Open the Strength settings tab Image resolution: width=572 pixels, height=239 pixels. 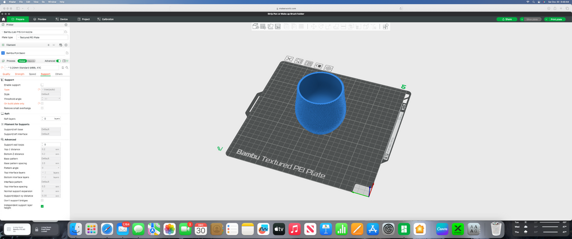[20, 74]
